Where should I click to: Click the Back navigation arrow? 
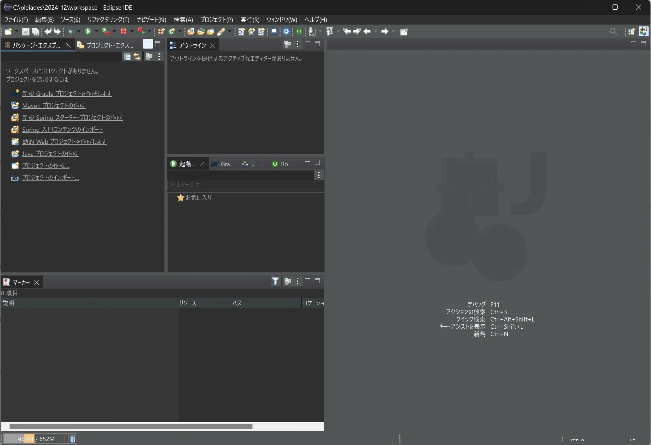367,31
